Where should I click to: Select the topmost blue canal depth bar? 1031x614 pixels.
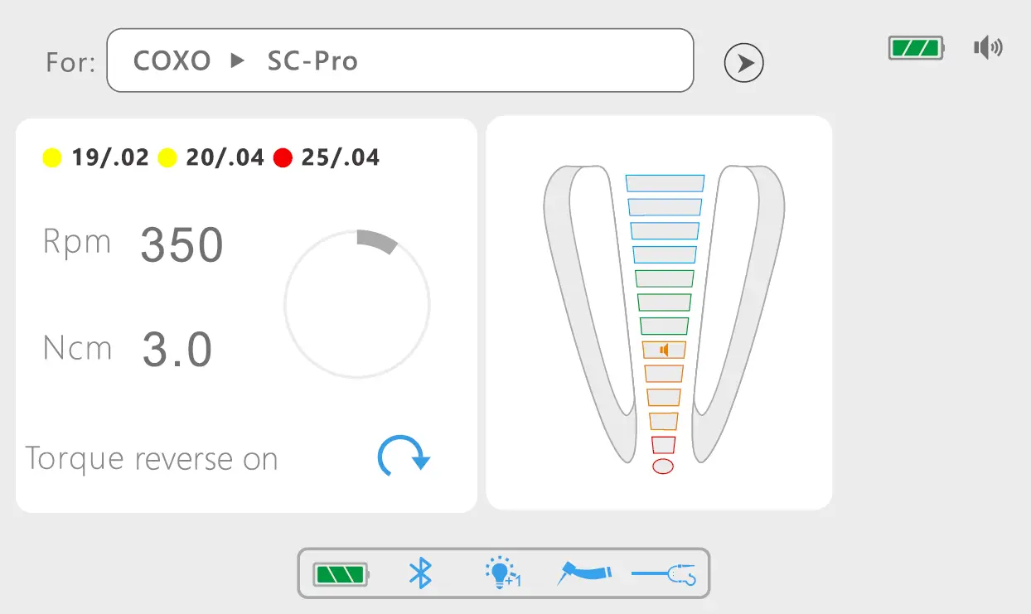point(665,183)
